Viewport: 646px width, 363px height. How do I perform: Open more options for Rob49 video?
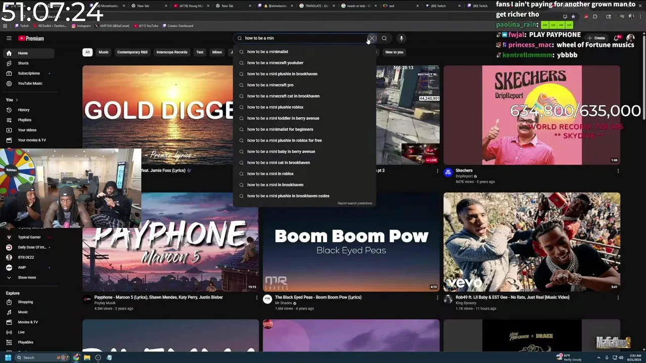pyautogui.click(x=618, y=297)
